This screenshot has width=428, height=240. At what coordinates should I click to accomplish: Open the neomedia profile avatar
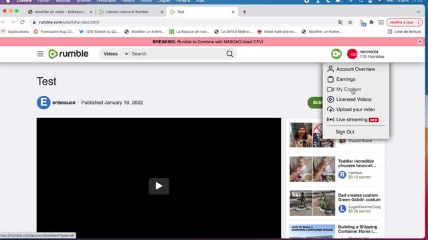(352, 54)
